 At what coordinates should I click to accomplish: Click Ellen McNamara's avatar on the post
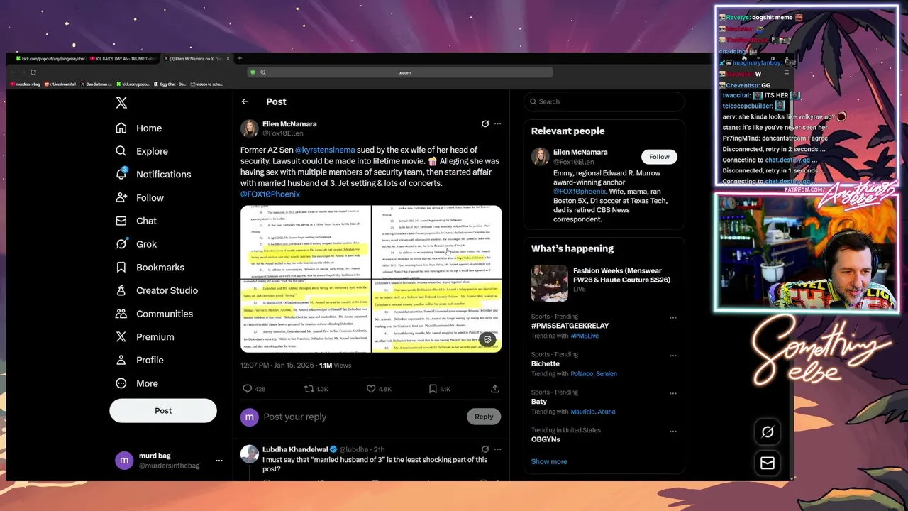click(x=250, y=128)
